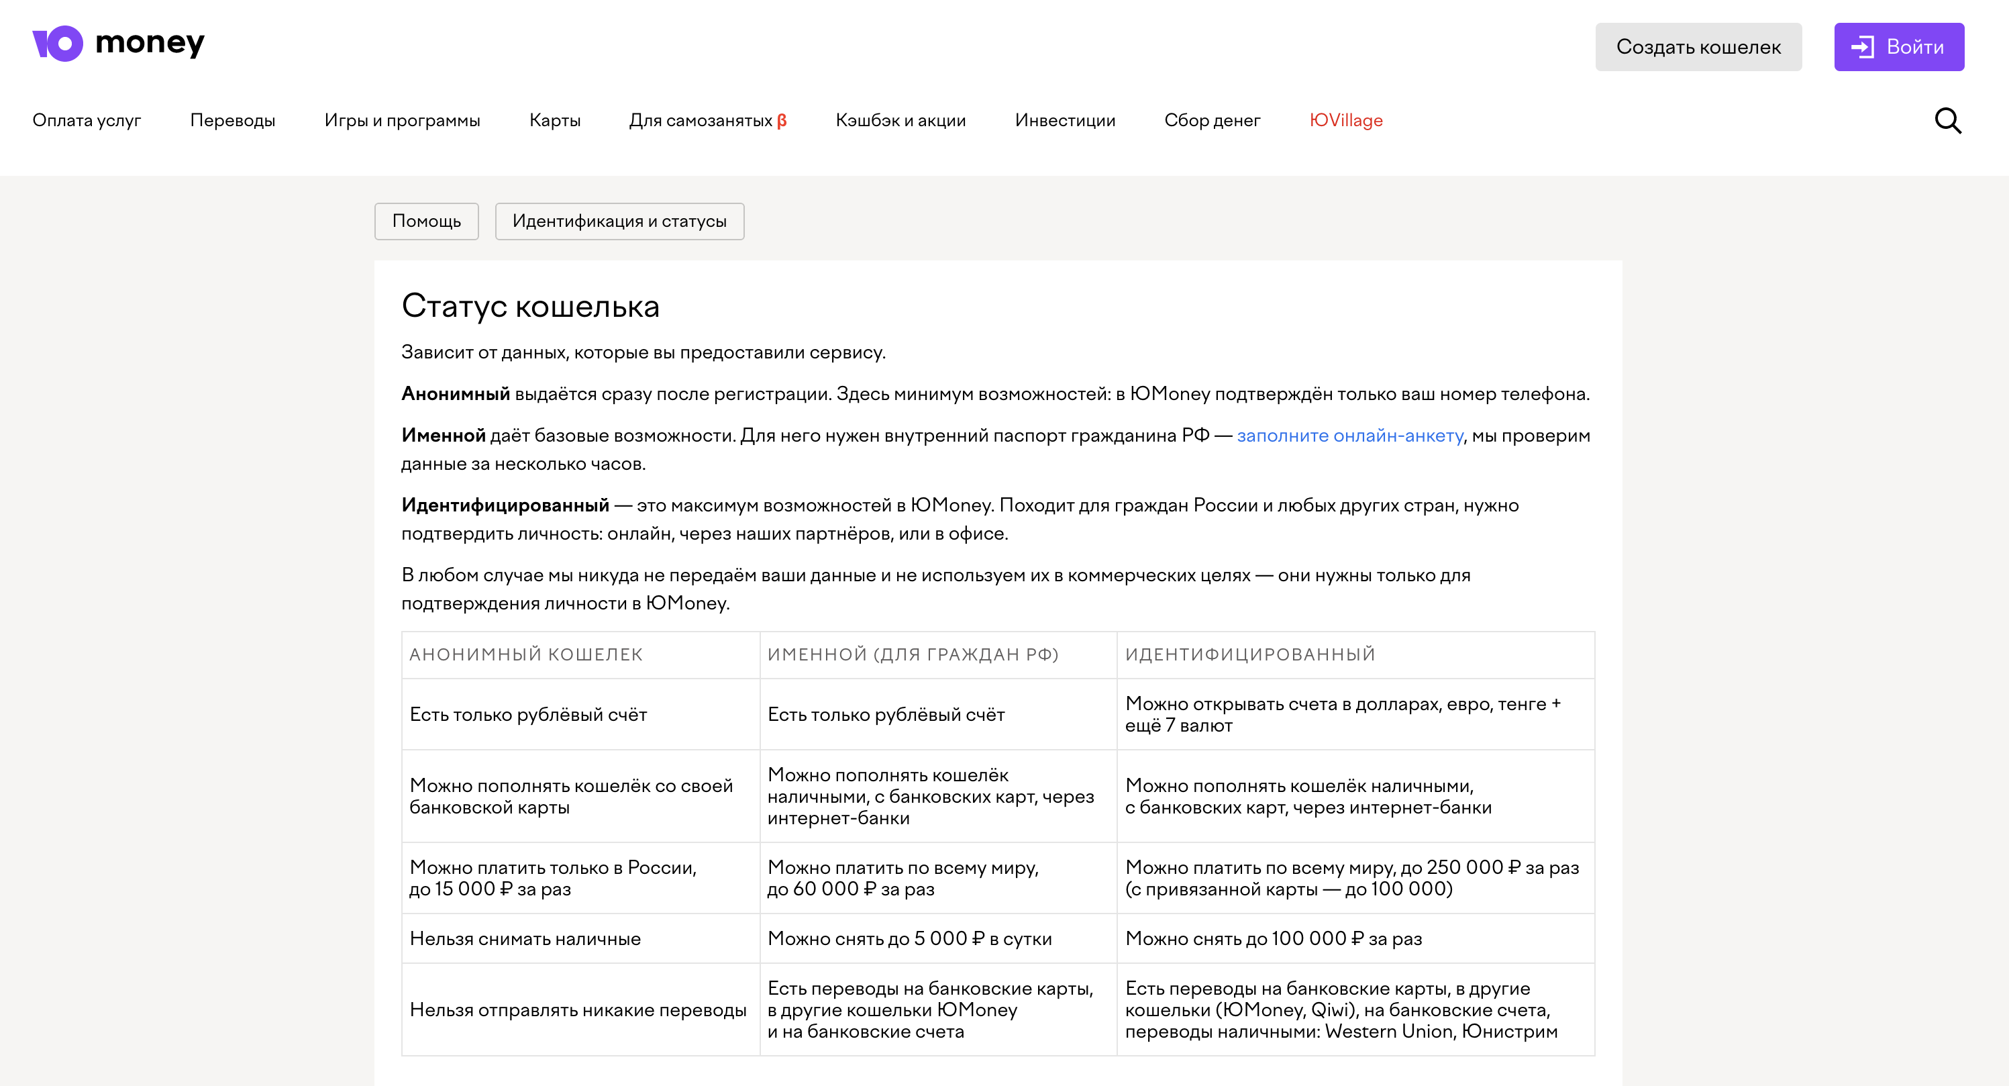
Task: Click the cell 'Можно открывать счета в долларах, евро, тенге'
Action: pyautogui.click(x=1355, y=714)
